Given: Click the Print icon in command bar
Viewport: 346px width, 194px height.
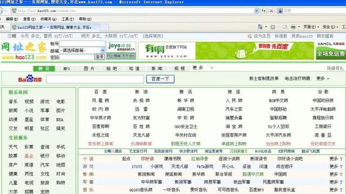Looking at the screenshot, I should (293, 27).
